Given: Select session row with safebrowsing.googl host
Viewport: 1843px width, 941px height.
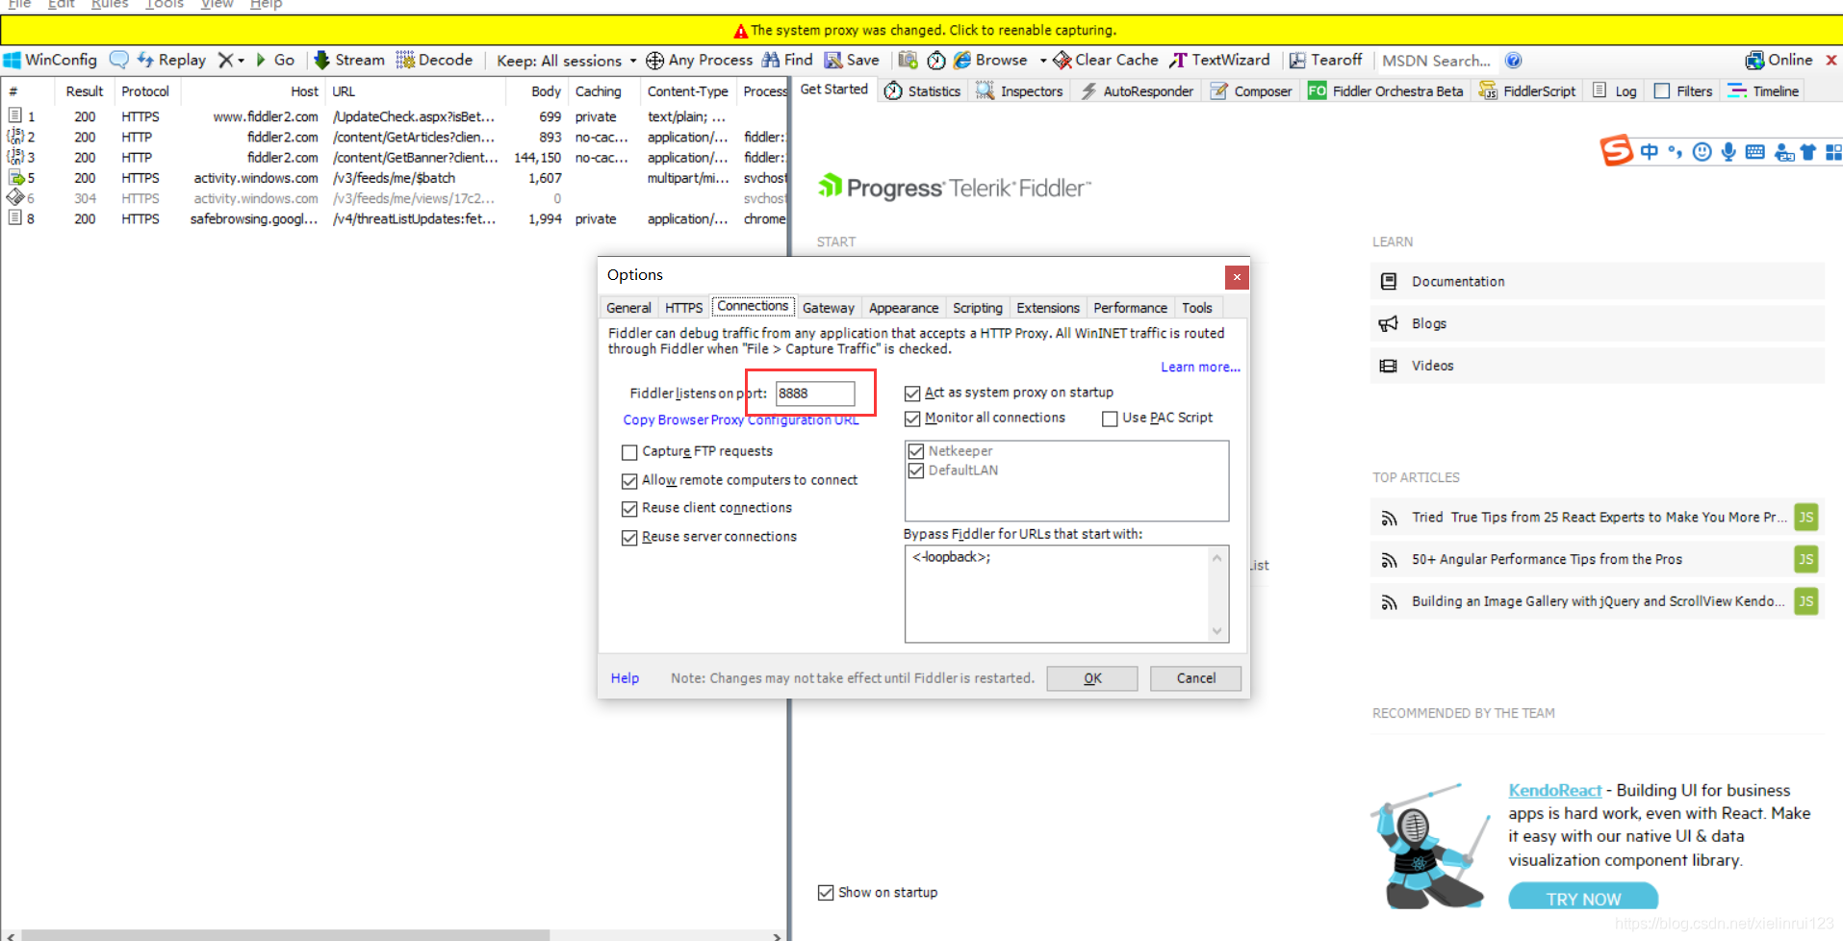Looking at the screenshot, I should click(x=395, y=219).
